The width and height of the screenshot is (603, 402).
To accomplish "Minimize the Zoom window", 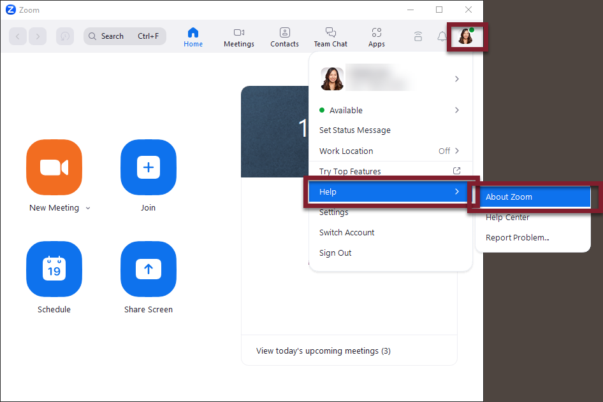I will tap(410, 10).
